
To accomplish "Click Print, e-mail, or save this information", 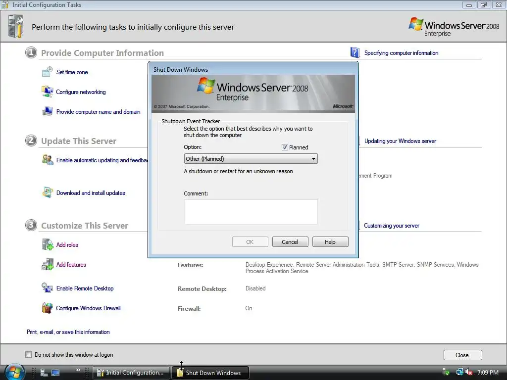I will click(68, 332).
